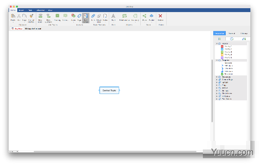Viewport: 259px width, 165px height.
Task: Click the vertical scrollbar beside the canvas
Action: click(212, 90)
